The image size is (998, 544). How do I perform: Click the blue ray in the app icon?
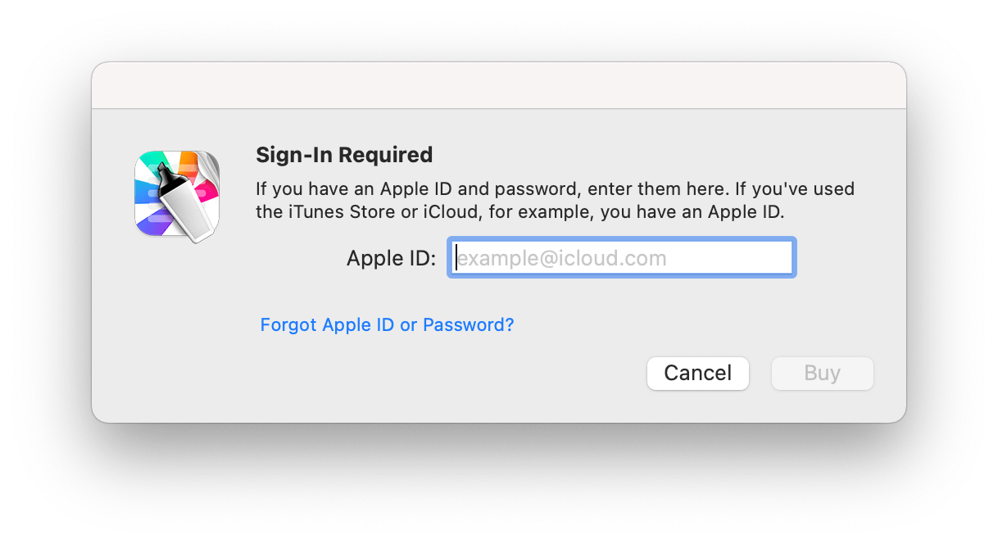[146, 192]
